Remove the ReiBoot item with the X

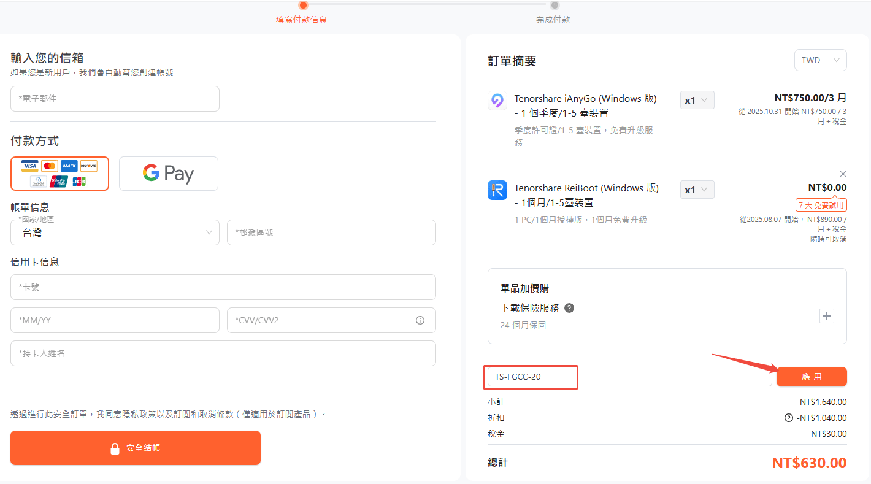[x=843, y=174]
